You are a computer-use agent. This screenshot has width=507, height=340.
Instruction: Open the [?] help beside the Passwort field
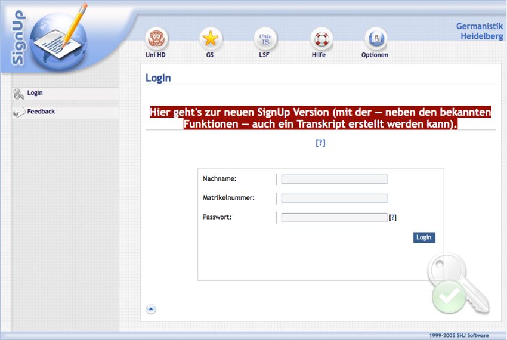(x=392, y=218)
